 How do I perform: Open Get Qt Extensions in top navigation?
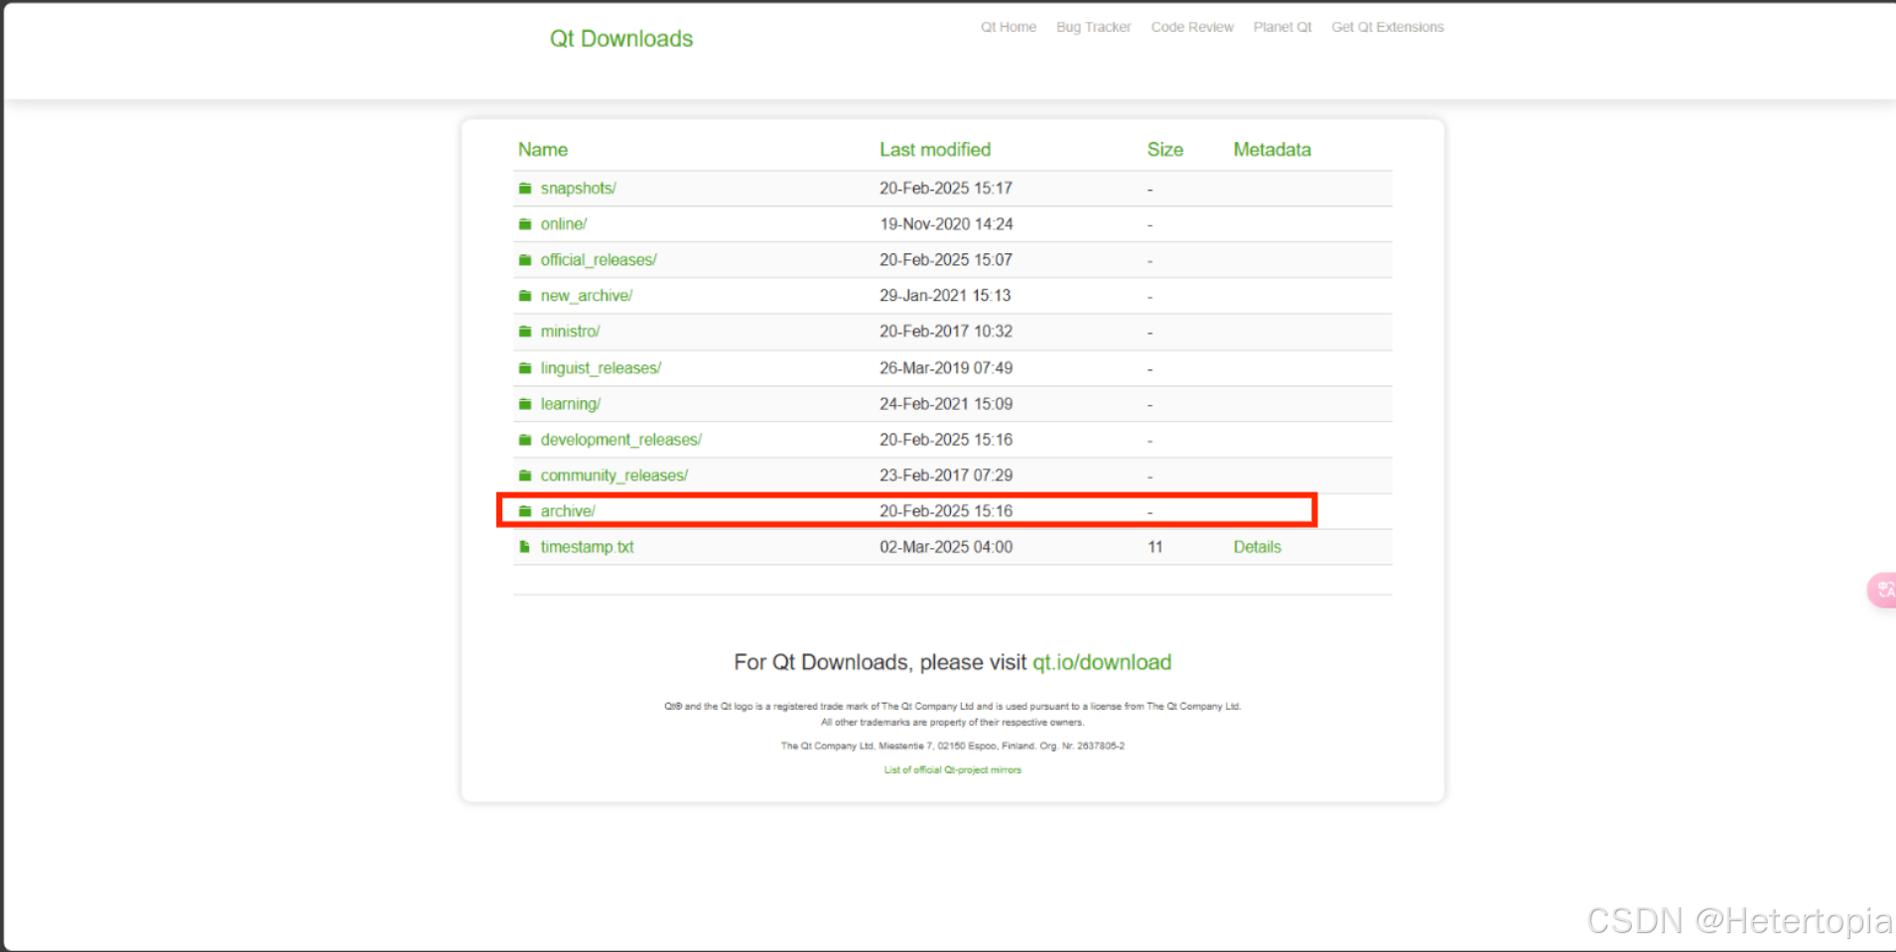pos(1387,27)
